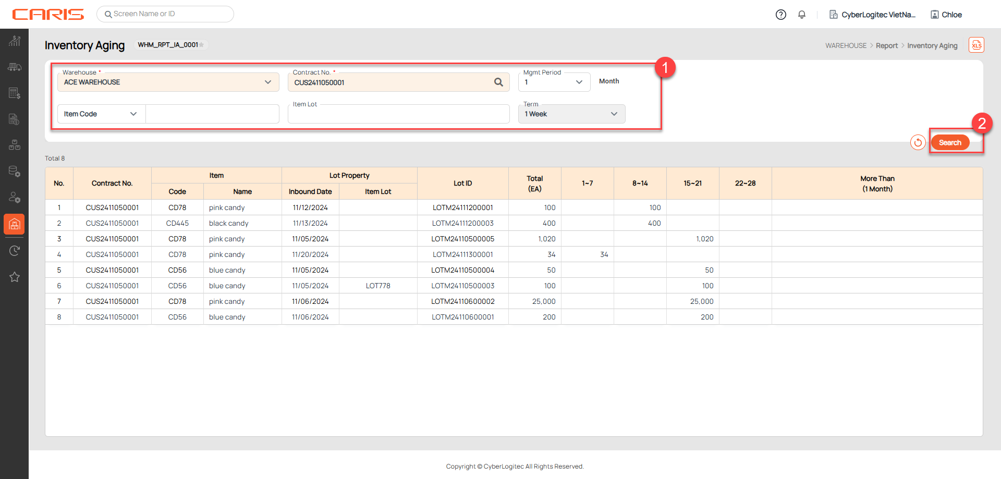The image size is (1001, 479).
Task: Click Lot ID LOTM24111300001 cell
Action: click(x=463, y=254)
